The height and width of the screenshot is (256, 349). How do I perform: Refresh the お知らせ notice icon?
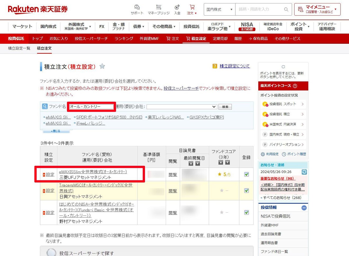[304, 172]
